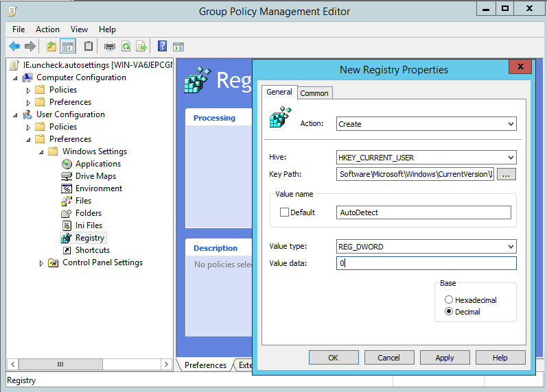547x392 pixels.
Task: Collapse the Computer Configuration node
Action: (15, 78)
